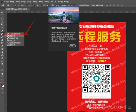Select the Rectangular Marquee tool
Viewport: 136px width, 112px height.
click(x=2, y=15)
